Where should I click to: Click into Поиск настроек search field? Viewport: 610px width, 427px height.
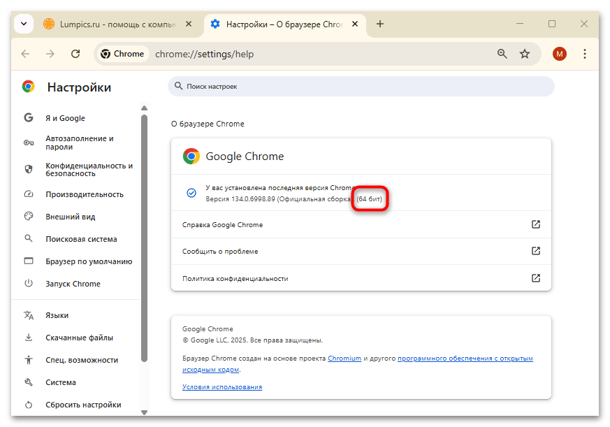(361, 87)
